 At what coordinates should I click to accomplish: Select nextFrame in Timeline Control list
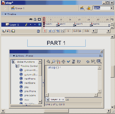[x=30, y=79]
